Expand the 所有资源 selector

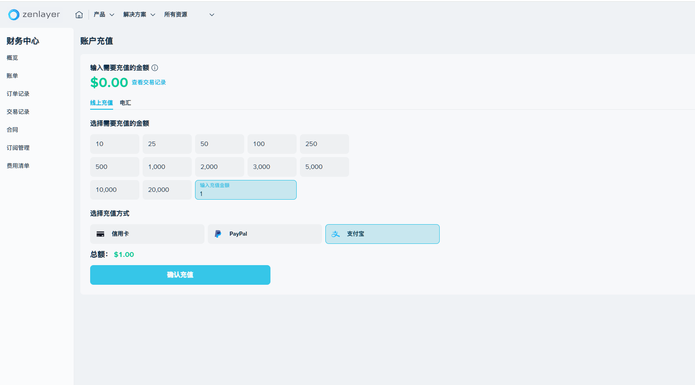189,15
